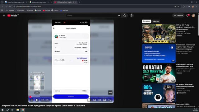The height and width of the screenshot is (112, 199).
Task: Close the ФорумОк browser tab
Action: pyautogui.click(x=26, y=2)
